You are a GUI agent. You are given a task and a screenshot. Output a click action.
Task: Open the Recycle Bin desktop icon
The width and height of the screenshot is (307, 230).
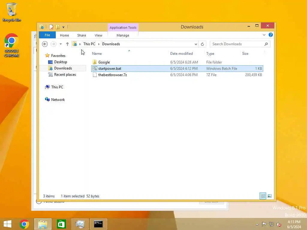pyautogui.click(x=12, y=12)
